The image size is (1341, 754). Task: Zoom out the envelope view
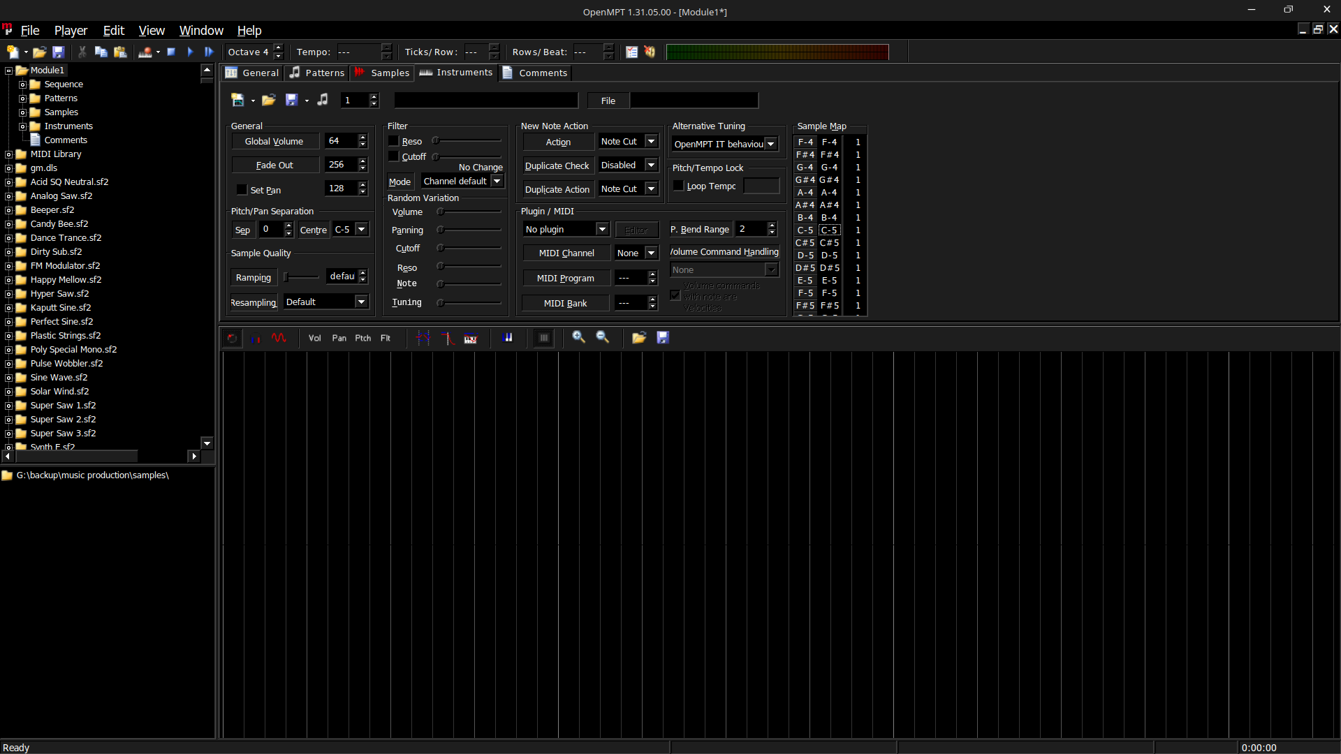[602, 338]
